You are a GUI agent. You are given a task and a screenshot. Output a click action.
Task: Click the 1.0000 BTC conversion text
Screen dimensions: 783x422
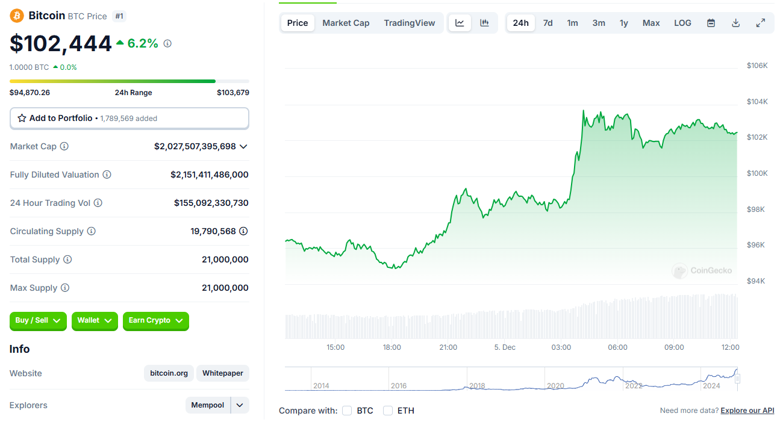pos(30,67)
